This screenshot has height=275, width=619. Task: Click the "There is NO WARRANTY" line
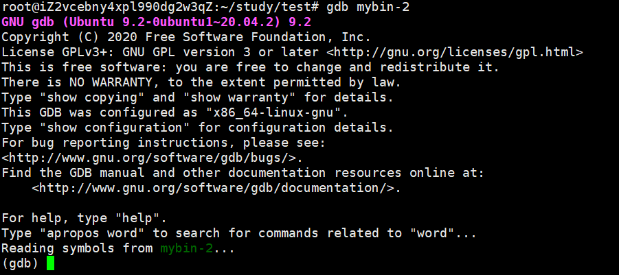click(201, 83)
